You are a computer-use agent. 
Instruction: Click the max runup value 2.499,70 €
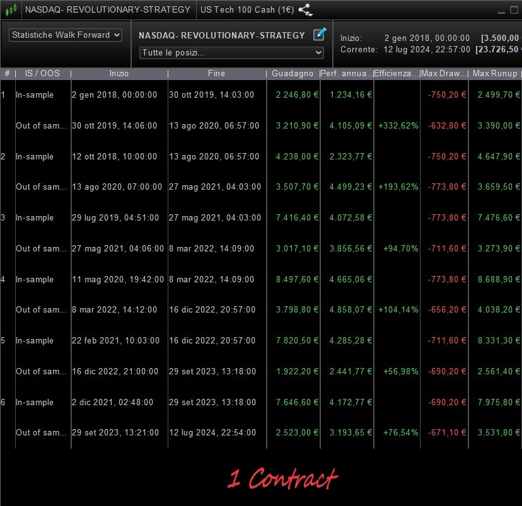499,95
